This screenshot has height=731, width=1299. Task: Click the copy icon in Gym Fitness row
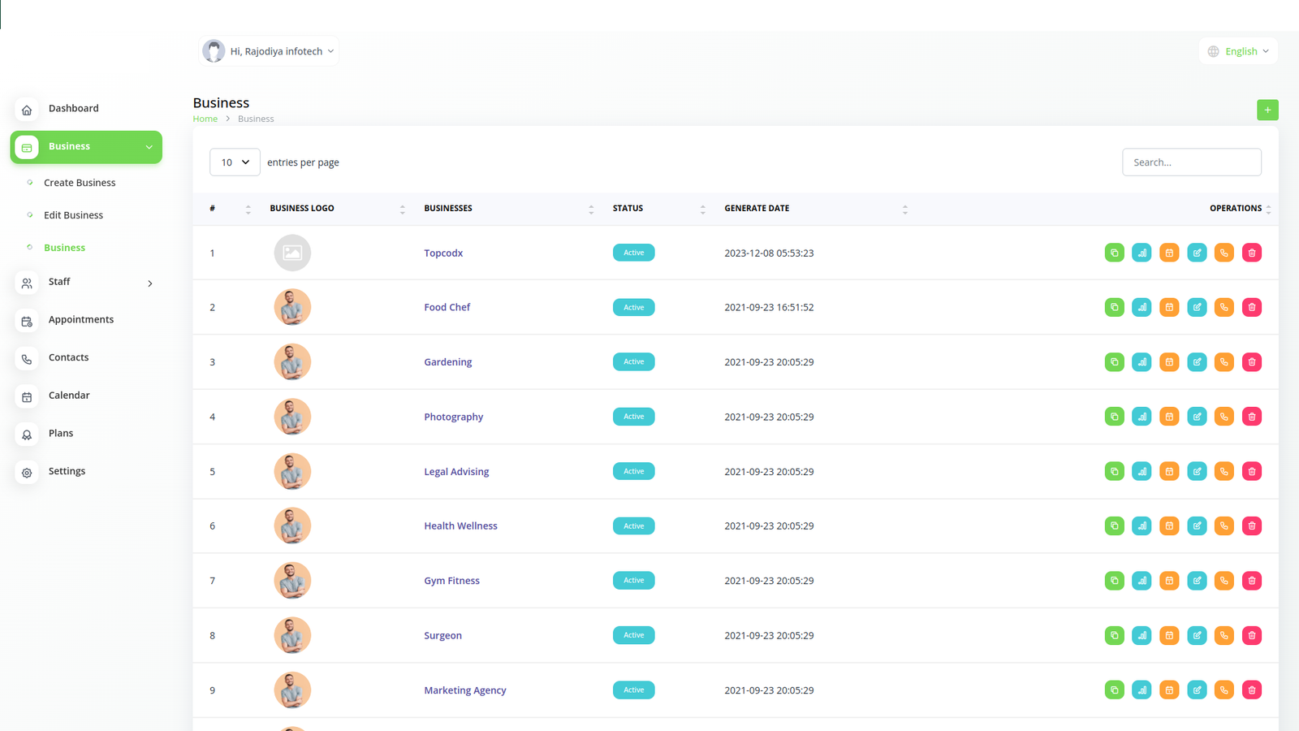click(x=1114, y=581)
